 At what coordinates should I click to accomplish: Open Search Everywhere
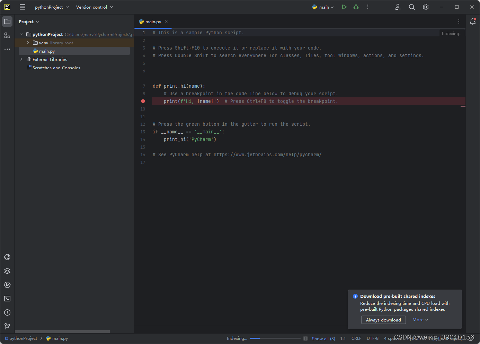pyautogui.click(x=412, y=7)
